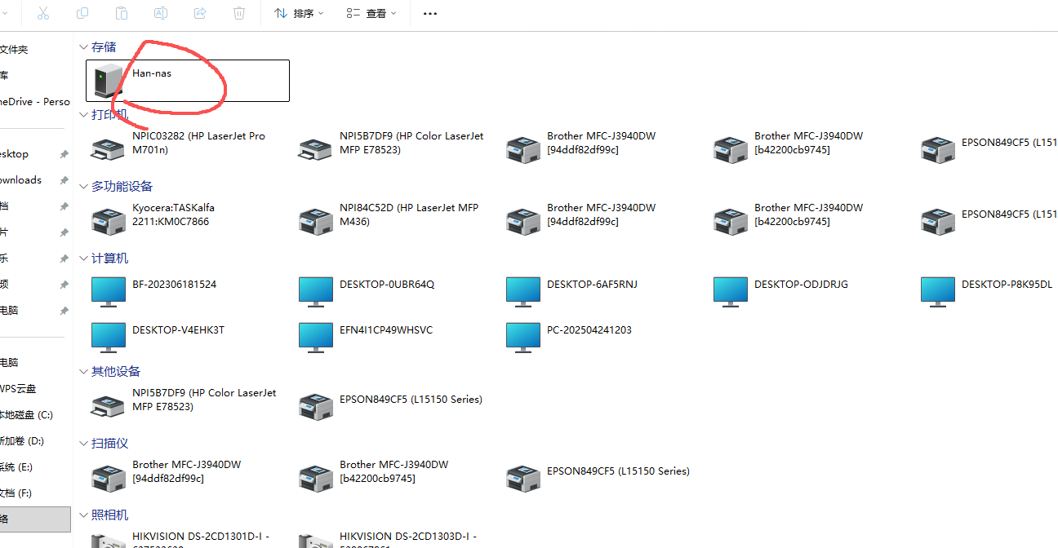
Task: Select HIKVISION DS-2CD1303D-I camera
Action: [395, 538]
